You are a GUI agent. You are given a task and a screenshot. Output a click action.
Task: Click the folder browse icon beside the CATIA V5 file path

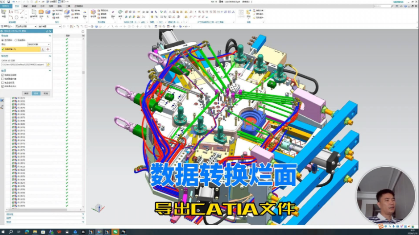(x=48, y=64)
